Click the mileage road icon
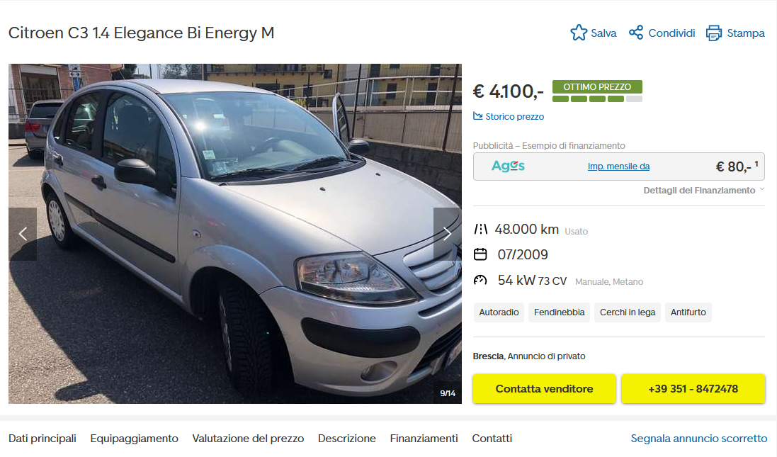Viewport: 777px width, 457px height. click(x=480, y=229)
